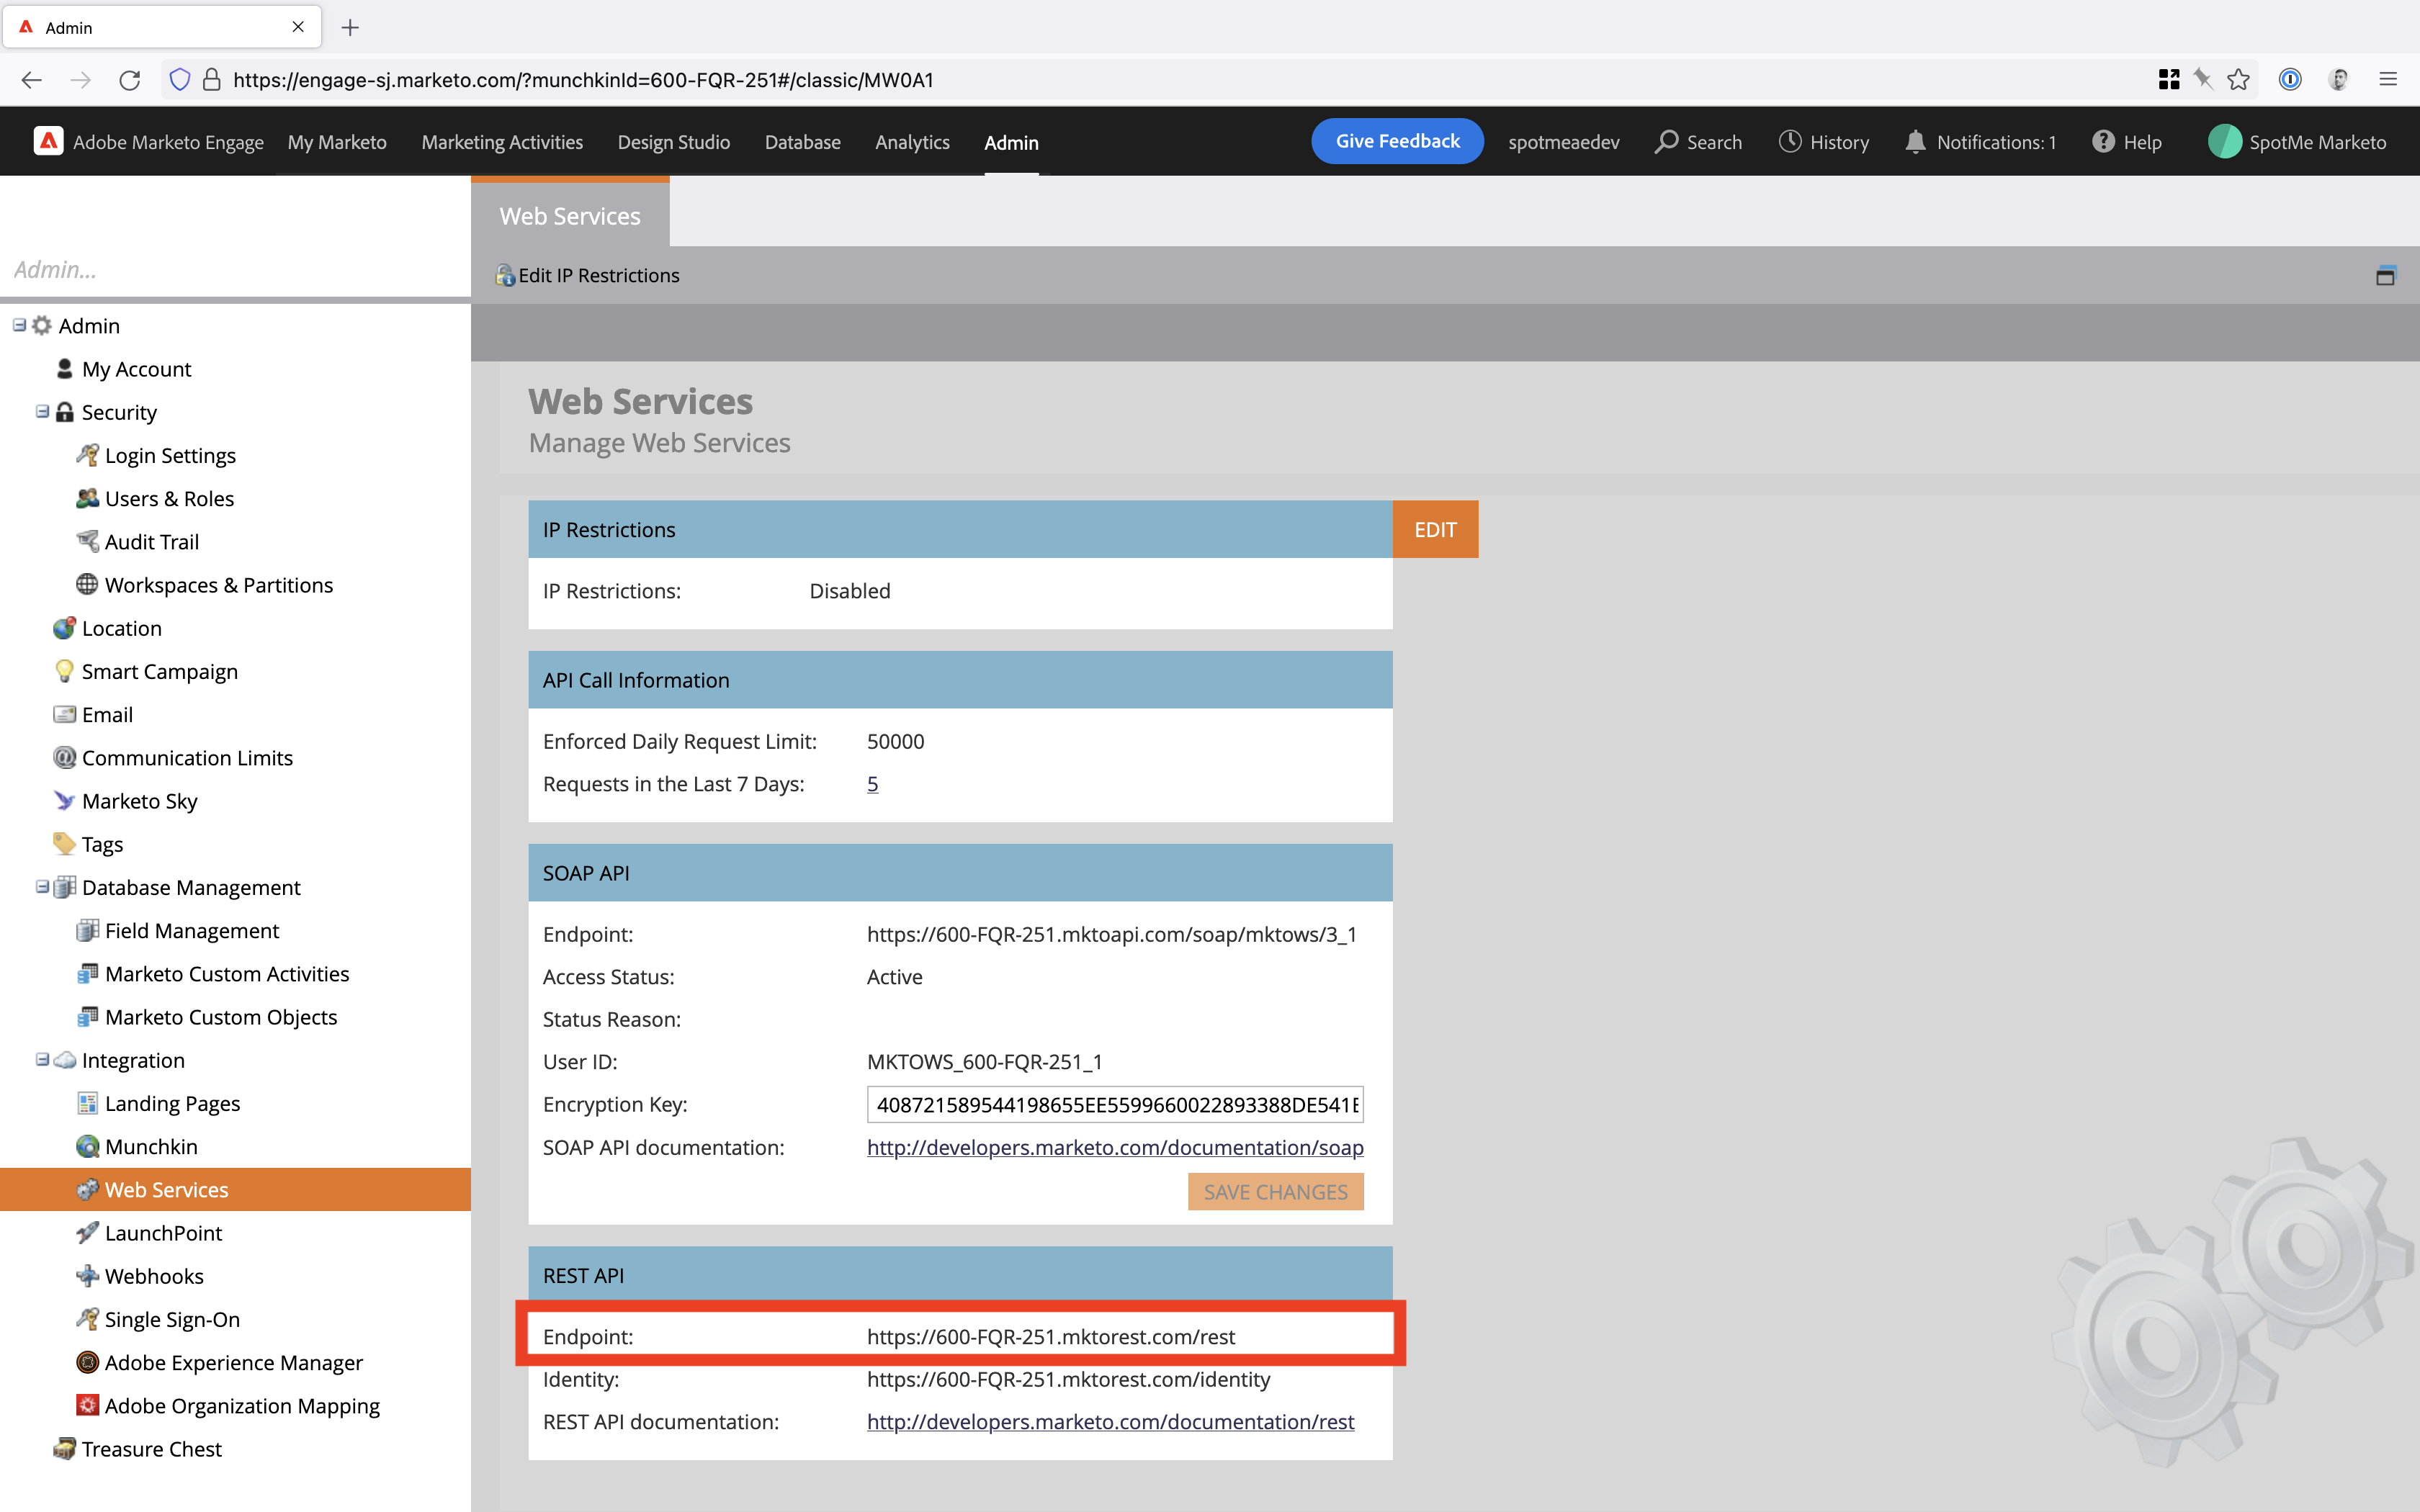Switch to Analytics in the top navigation
Viewport: 2420px width, 1512px height.
(x=912, y=142)
